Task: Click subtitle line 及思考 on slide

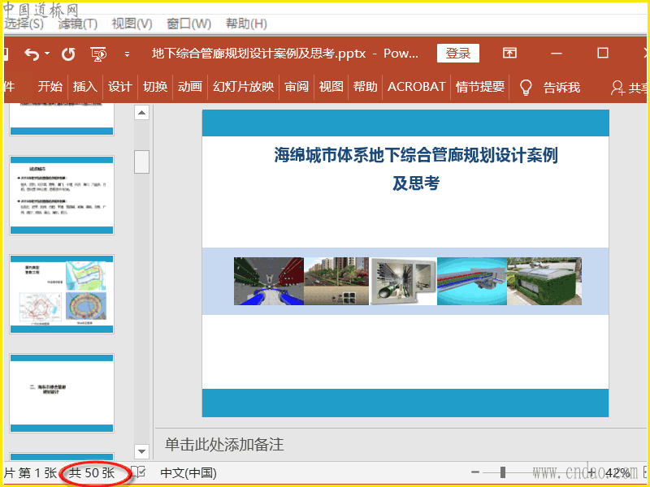Action: (416, 183)
